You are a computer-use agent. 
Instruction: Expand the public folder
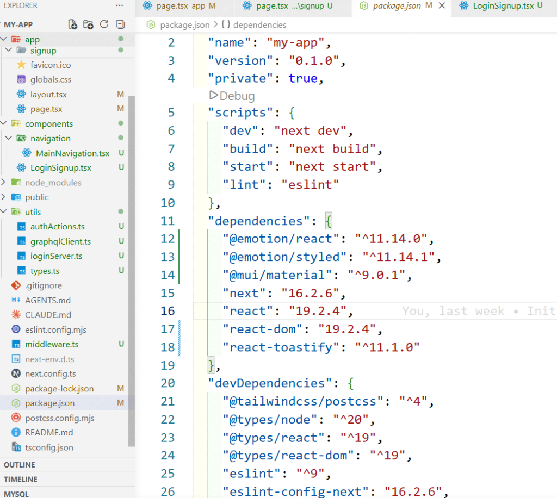click(x=3, y=197)
